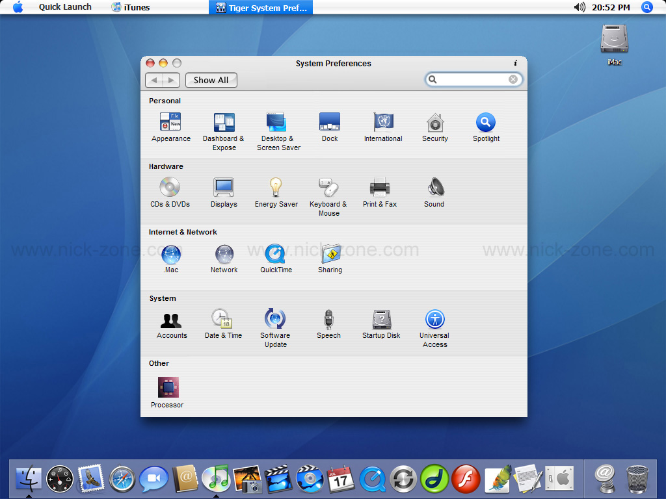The height and width of the screenshot is (499, 666).
Task: Open iCal calendar showing 17 in dock
Action: [341, 479]
